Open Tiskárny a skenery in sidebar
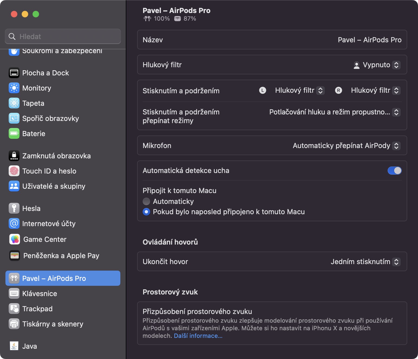This screenshot has height=359, width=418. point(53,324)
